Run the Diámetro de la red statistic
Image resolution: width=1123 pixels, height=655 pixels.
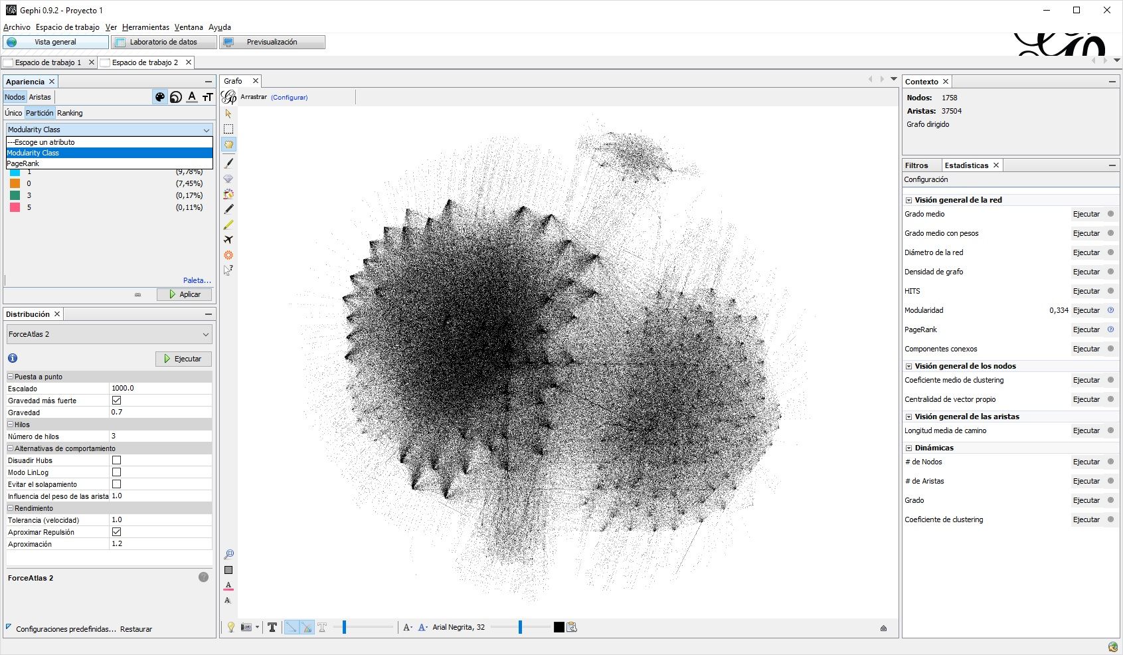point(1086,252)
